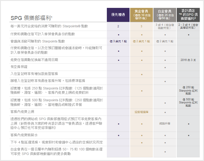The width and height of the screenshot is (204, 161).
Task: Click the design hotels dot in 客房內免費瓶裝水 row
Action: point(189,136)
